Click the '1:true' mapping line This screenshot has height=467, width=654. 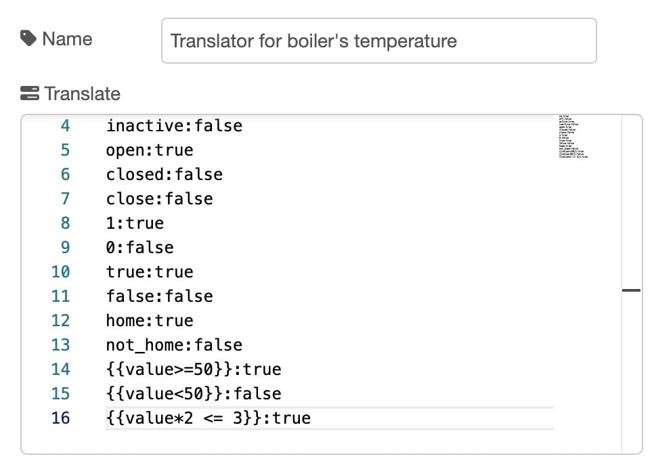pyautogui.click(x=135, y=223)
